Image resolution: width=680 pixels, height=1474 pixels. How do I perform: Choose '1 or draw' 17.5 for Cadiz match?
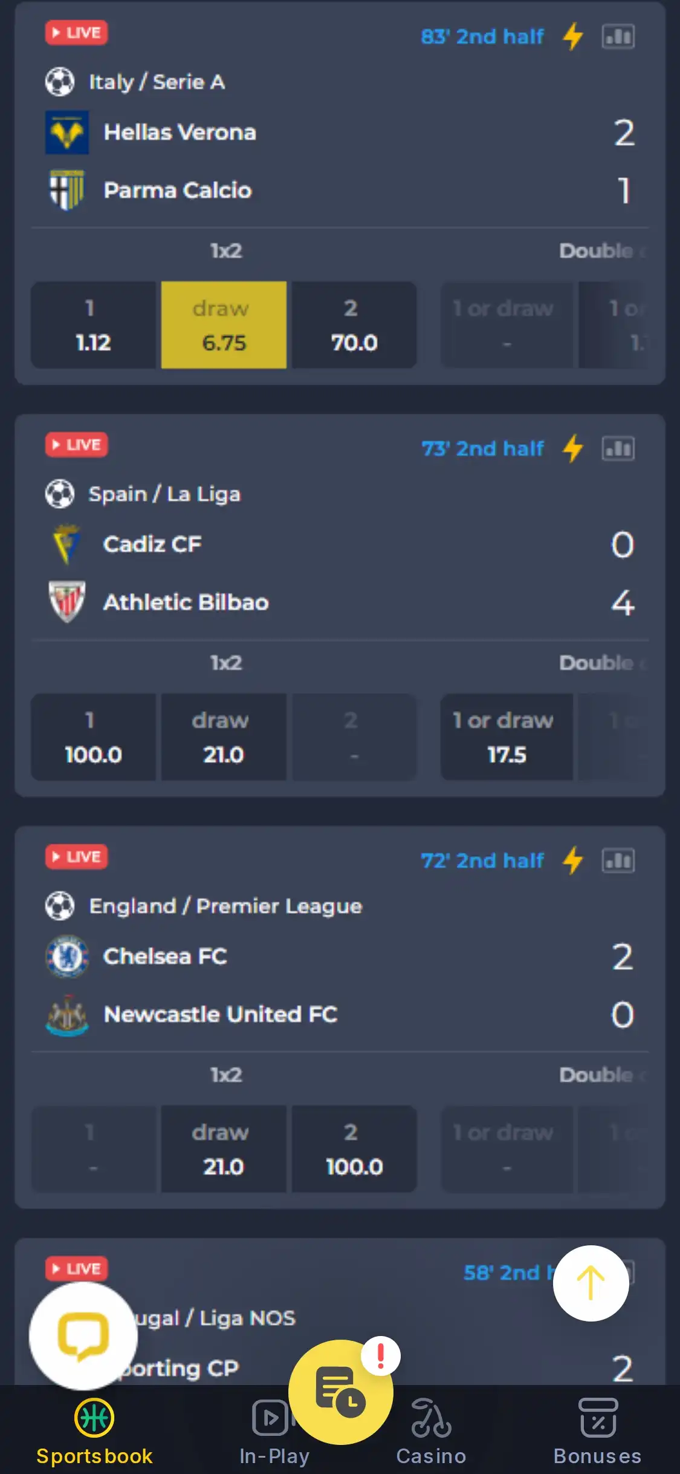click(x=507, y=737)
